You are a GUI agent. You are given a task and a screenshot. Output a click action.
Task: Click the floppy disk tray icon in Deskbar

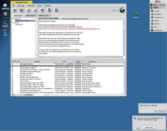(152, 8)
